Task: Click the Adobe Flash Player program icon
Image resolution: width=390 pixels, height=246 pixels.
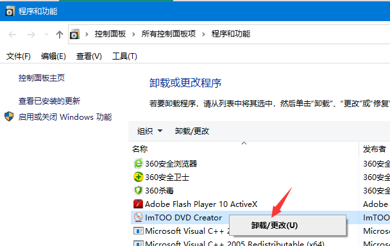Action: tap(139, 204)
